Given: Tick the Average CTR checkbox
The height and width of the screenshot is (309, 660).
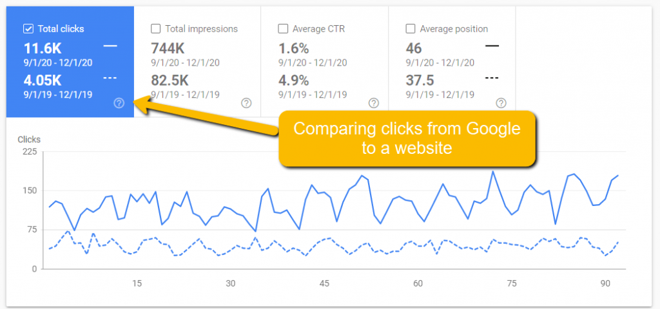Looking at the screenshot, I should coord(283,28).
